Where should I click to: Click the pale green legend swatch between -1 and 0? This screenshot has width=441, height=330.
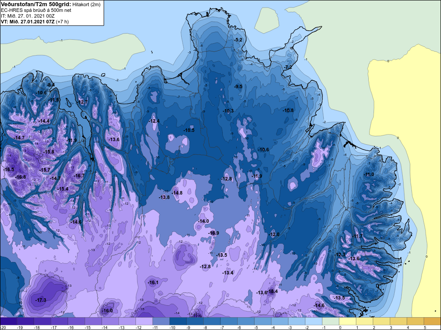330,321
